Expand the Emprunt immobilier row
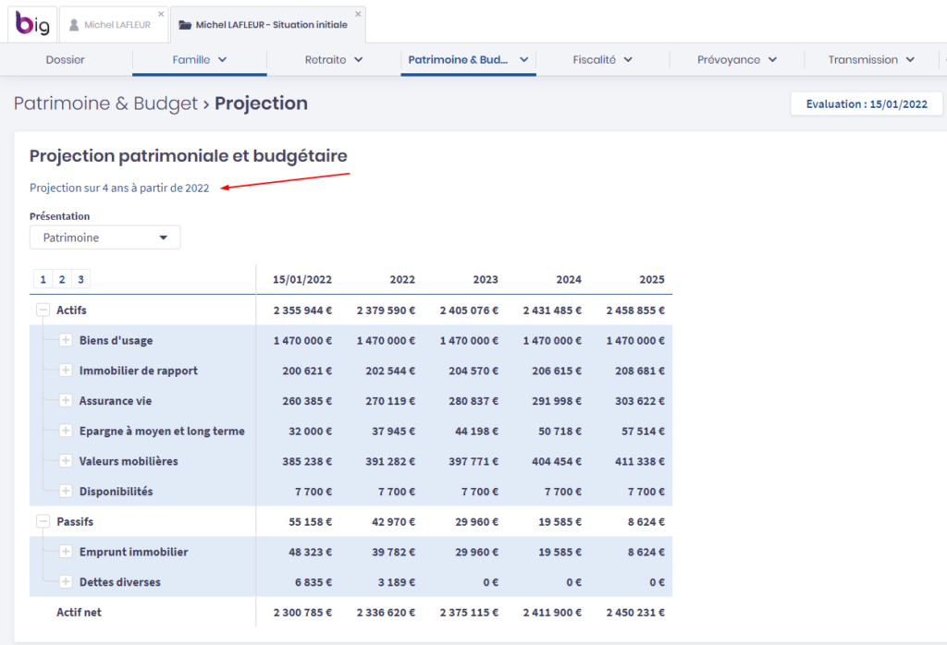This screenshot has height=645, width=947. click(66, 552)
